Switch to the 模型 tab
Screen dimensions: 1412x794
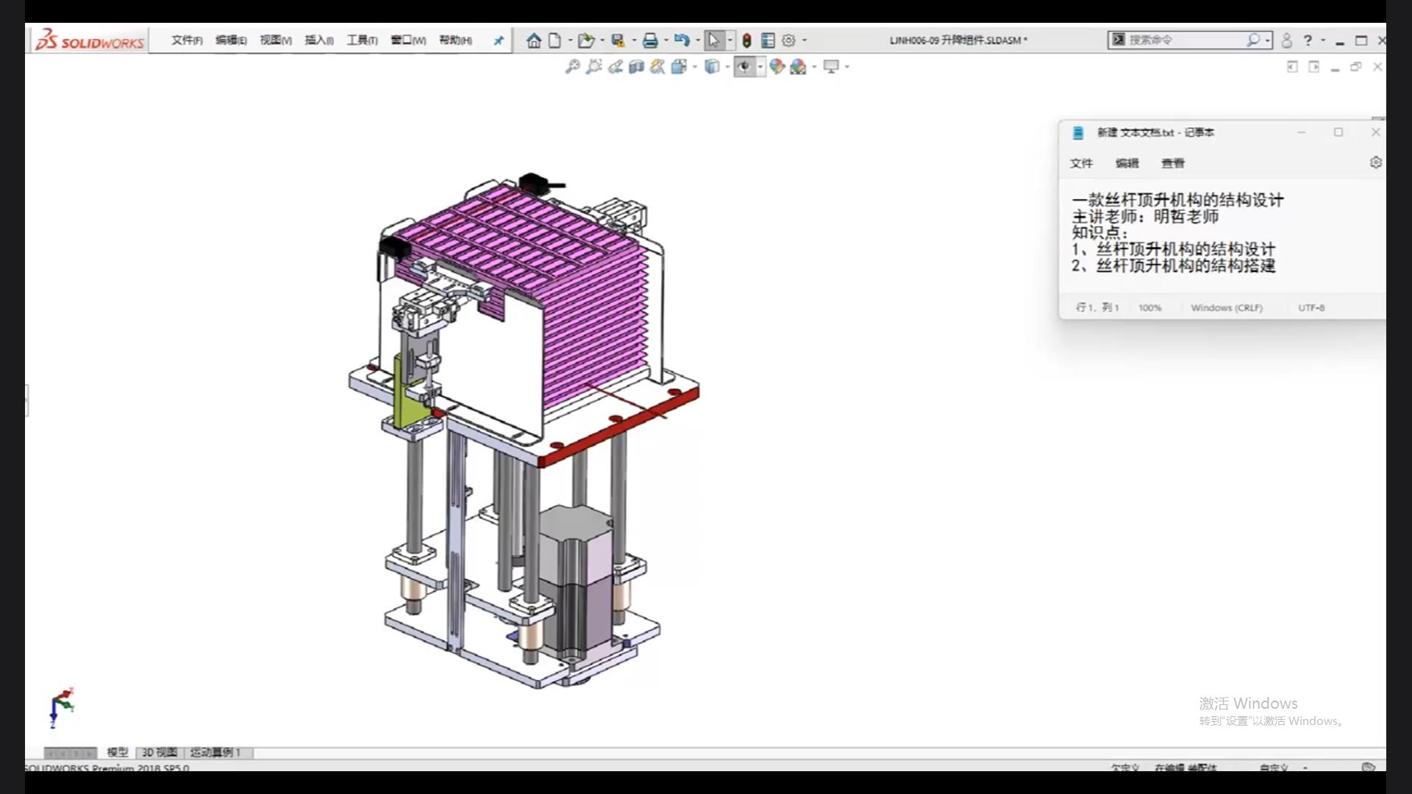coord(118,752)
